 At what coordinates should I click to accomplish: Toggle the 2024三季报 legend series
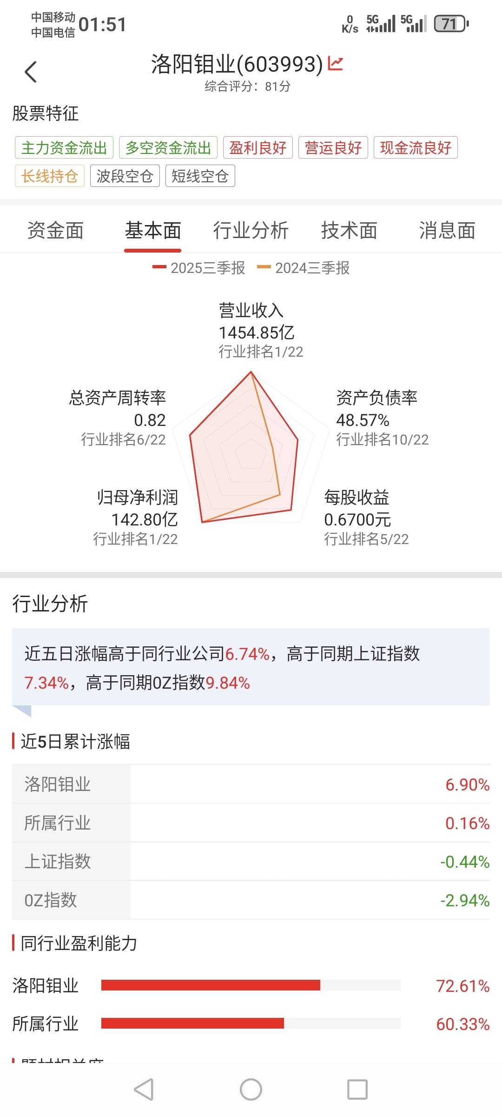click(304, 268)
